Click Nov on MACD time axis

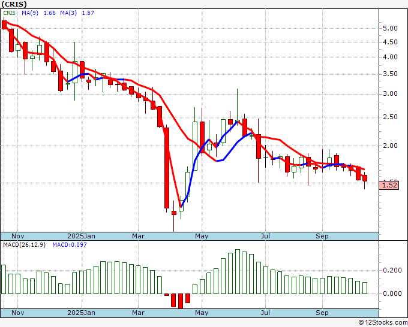[17, 313]
